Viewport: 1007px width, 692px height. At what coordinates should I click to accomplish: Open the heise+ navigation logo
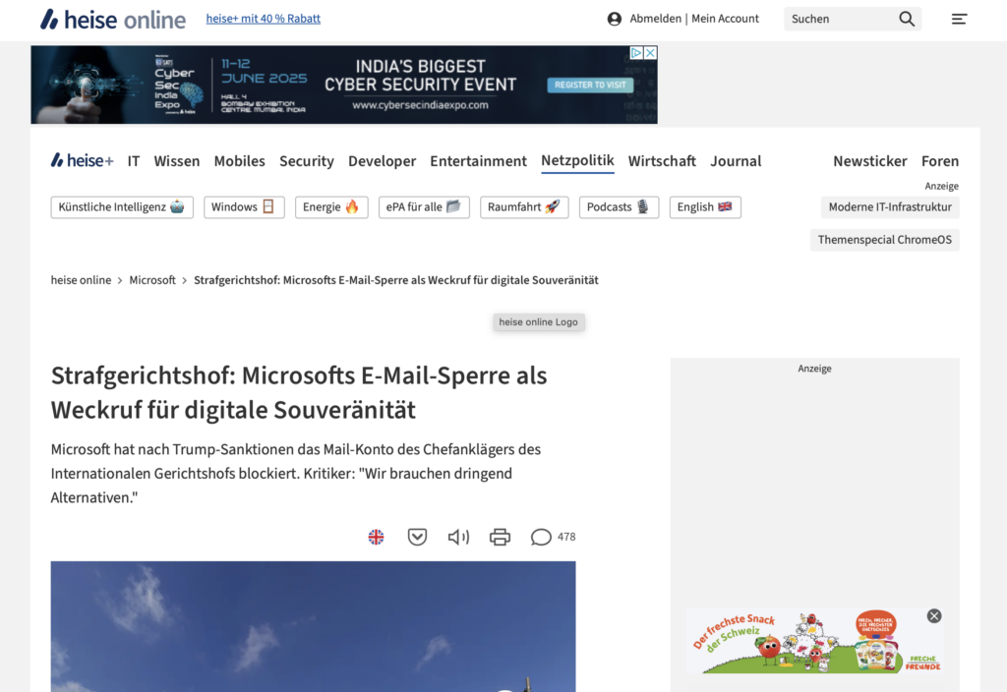pyautogui.click(x=83, y=160)
